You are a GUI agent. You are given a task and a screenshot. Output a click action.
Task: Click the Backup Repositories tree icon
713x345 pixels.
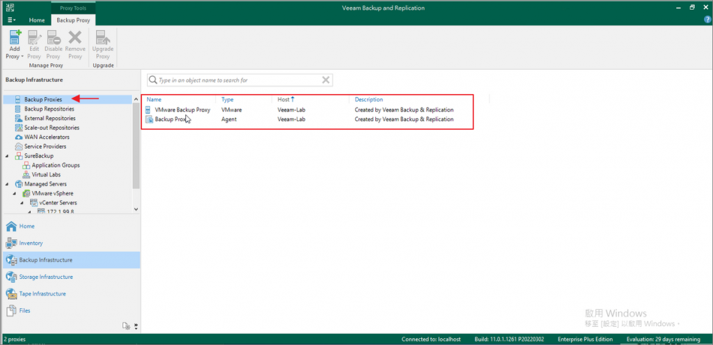[18, 109]
